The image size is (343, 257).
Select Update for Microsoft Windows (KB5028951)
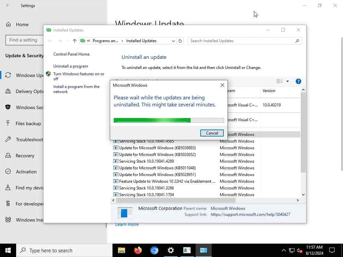pos(157,175)
